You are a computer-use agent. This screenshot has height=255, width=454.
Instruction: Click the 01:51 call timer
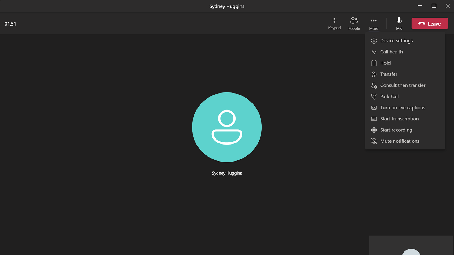tap(10, 24)
